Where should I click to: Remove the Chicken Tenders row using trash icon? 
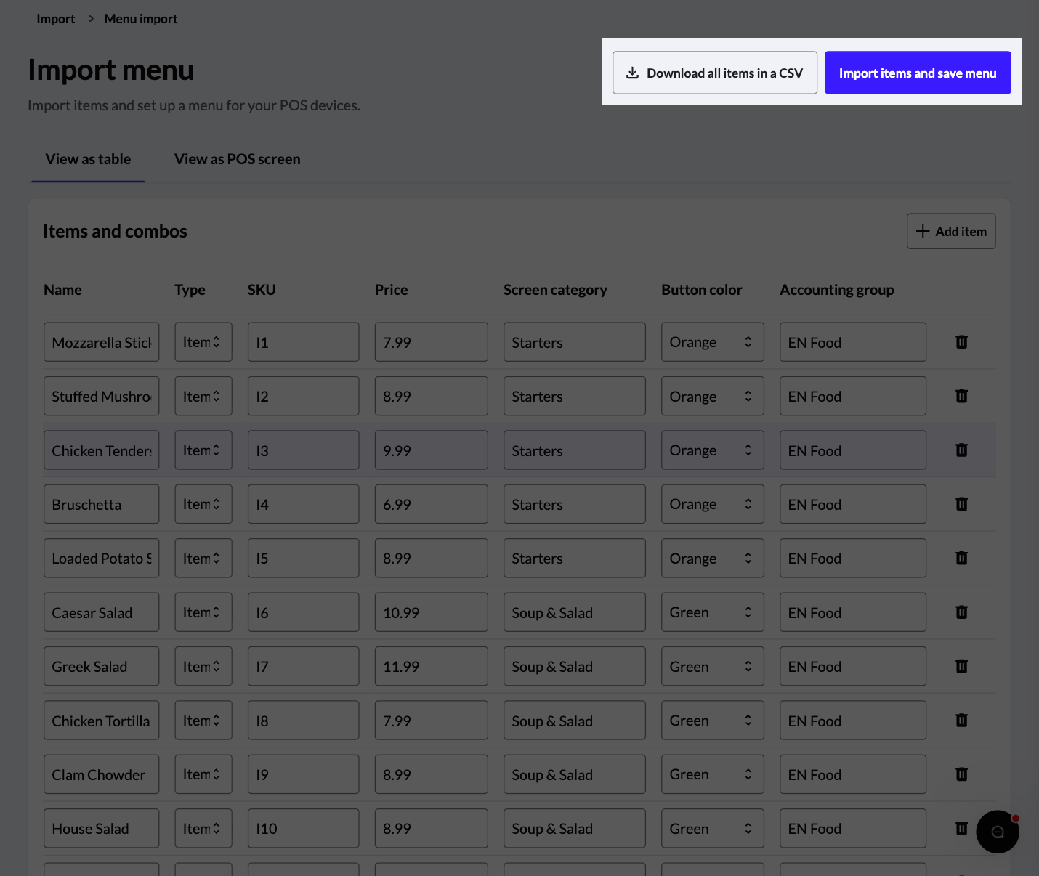coord(961,450)
